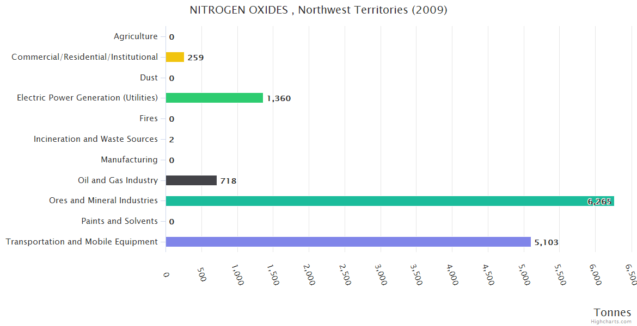Image resolution: width=637 pixels, height=326 pixels.
Task: Select the green Electric Power Generation bar
Action: click(214, 98)
